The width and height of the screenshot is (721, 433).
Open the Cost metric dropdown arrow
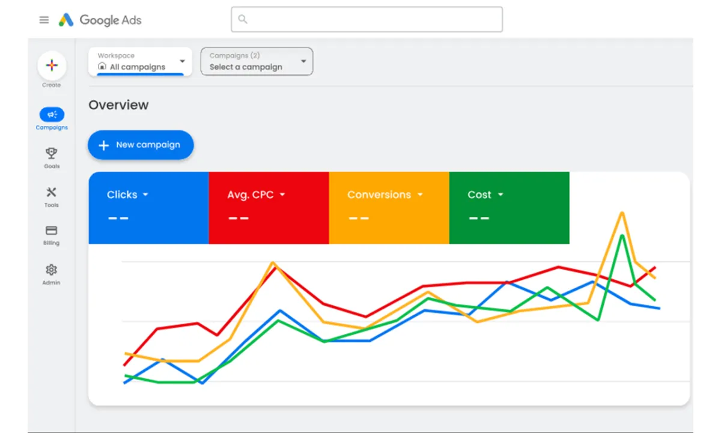pos(500,195)
